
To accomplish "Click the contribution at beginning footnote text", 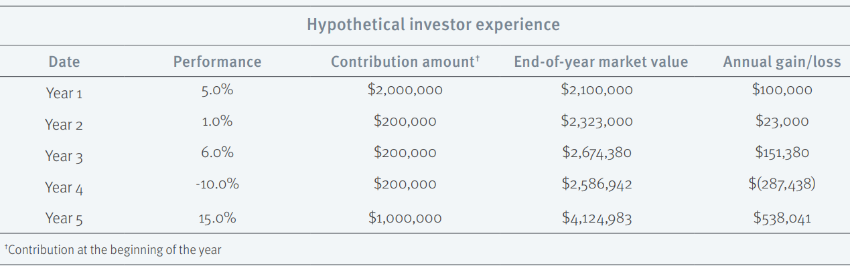I will click(113, 250).
